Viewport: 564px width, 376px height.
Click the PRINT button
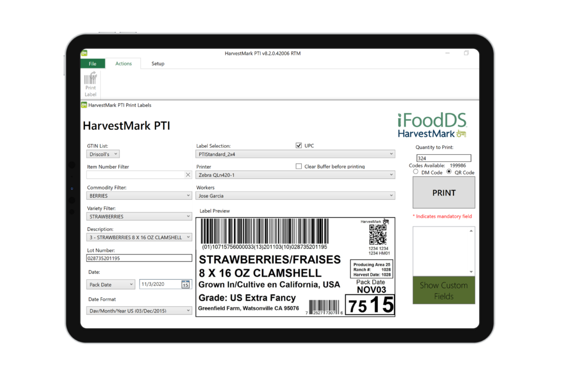point(444,193)
